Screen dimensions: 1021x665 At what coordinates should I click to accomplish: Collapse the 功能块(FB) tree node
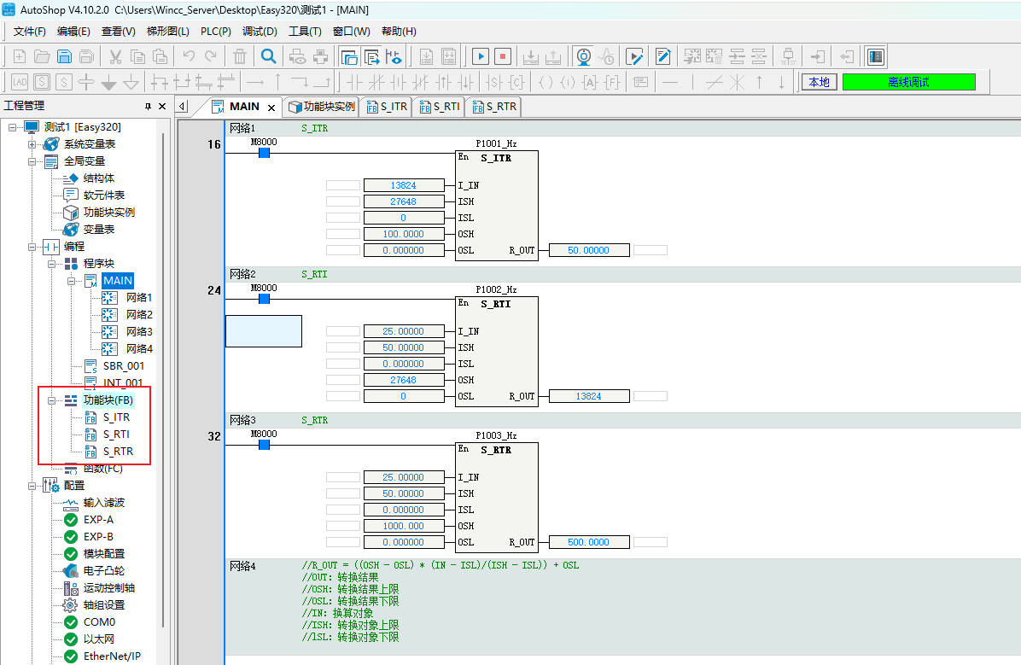coord(51,400)
